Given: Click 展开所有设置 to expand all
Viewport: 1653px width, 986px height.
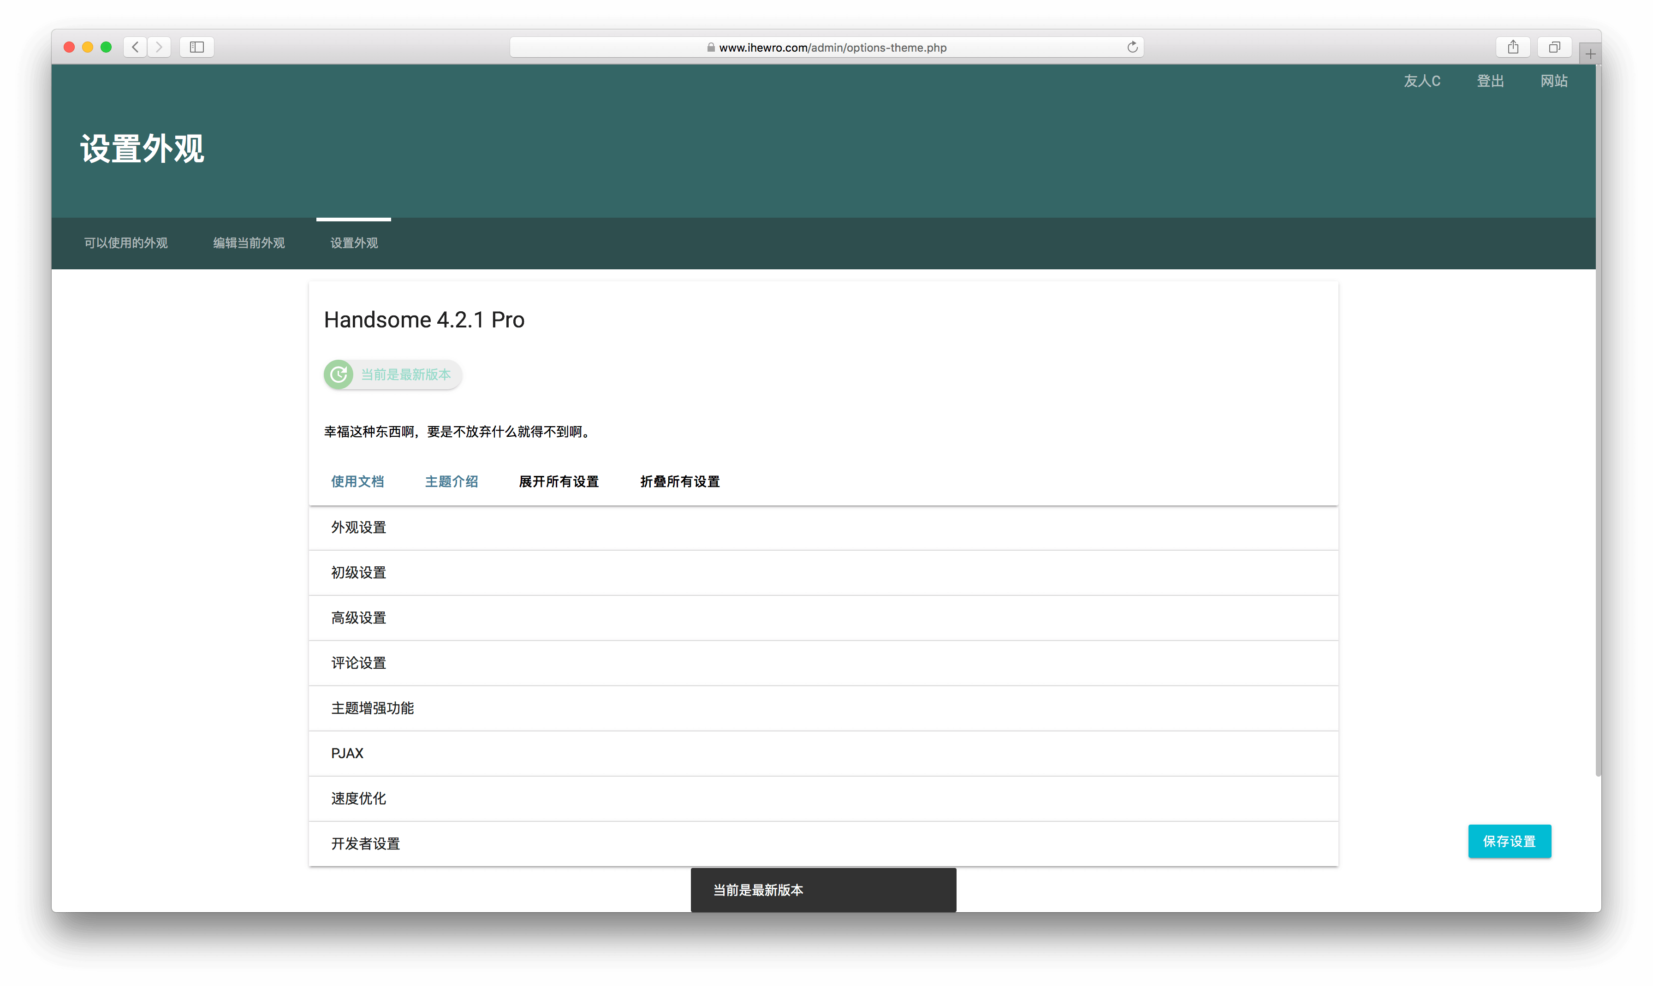Looking at the screenshot, I should pos(559,482).
